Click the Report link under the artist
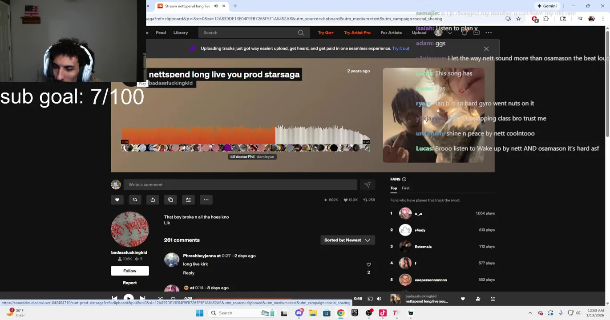Screen dimensions: 610x320 [130, 283]
